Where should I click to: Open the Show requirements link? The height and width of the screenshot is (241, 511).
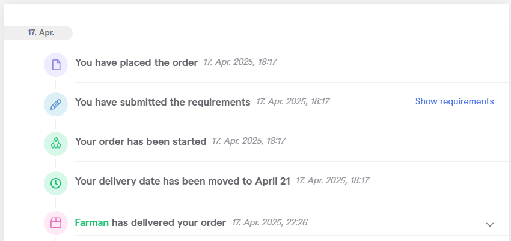coord(454,101)
